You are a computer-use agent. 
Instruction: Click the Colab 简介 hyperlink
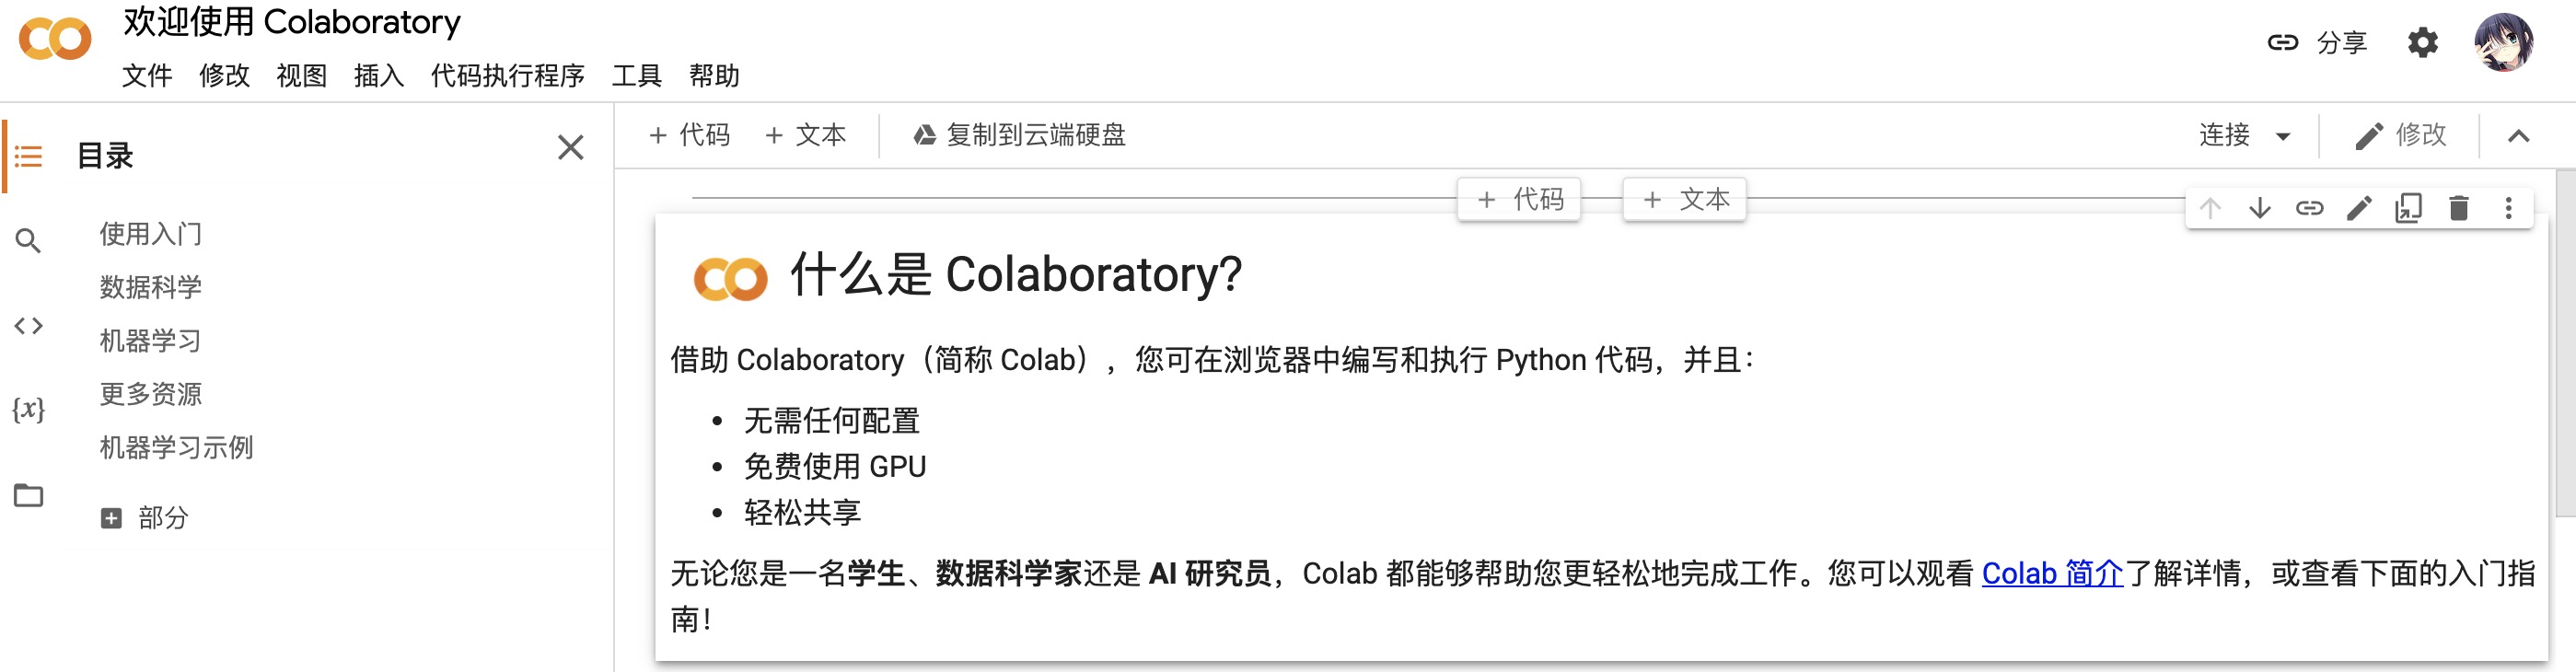[2051, 573]
